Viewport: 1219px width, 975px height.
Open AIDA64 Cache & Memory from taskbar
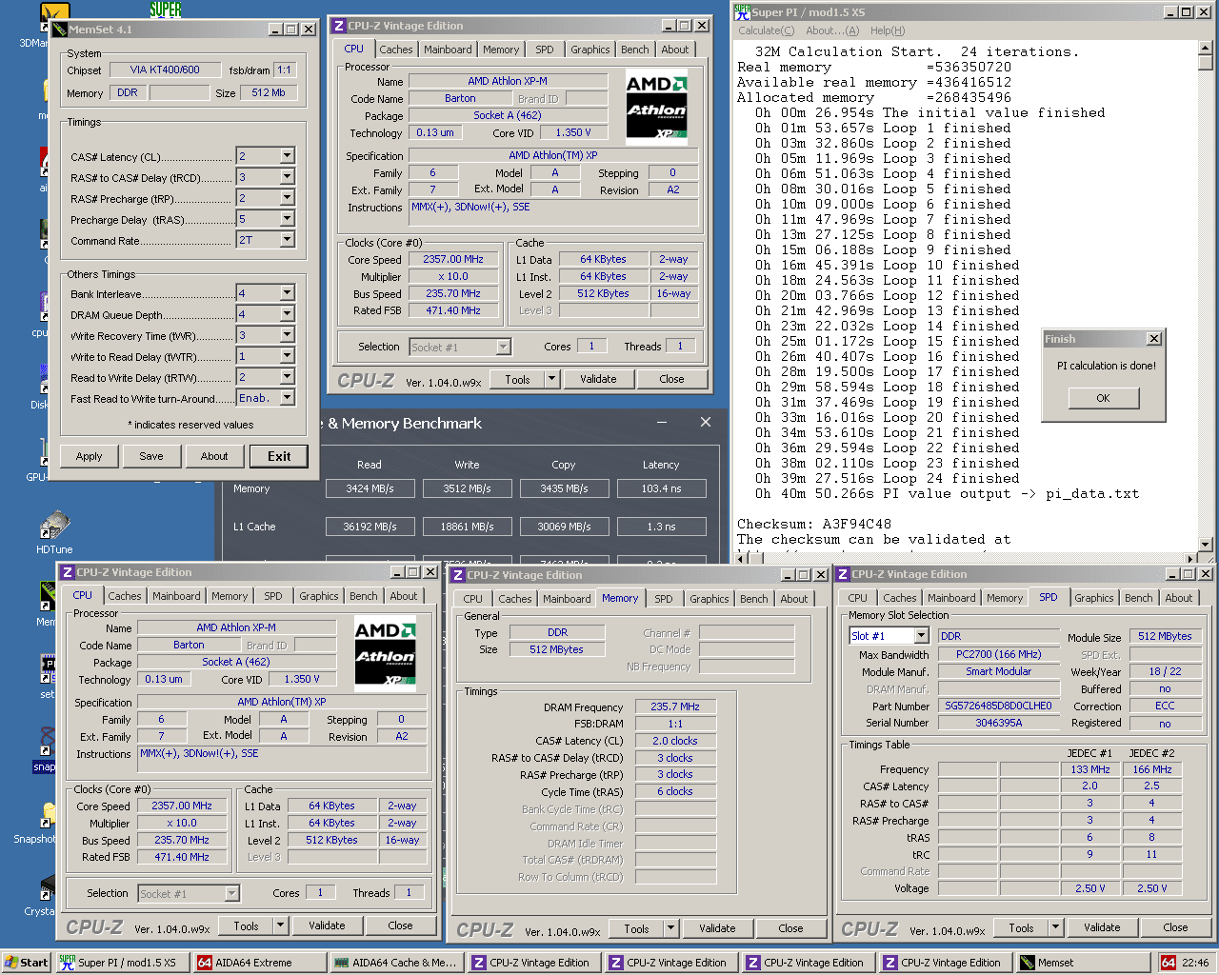tap(395, 962)
